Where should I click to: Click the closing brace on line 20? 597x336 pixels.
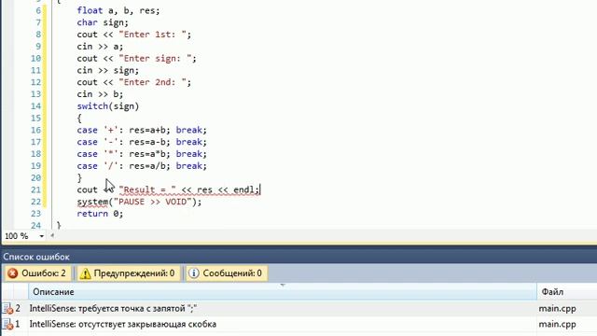79,178
